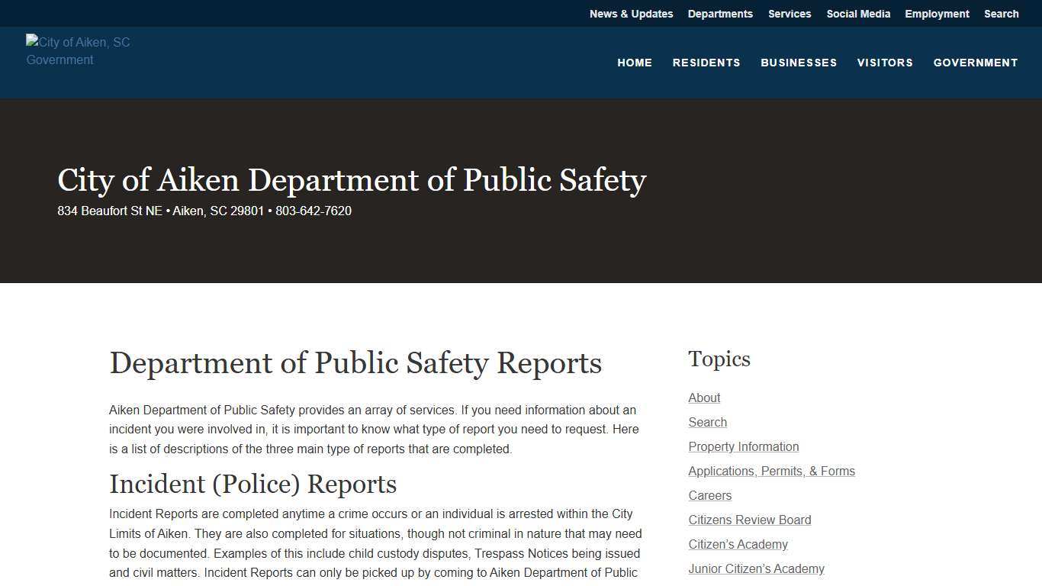The image size is (1042, 586).
Task: Click GOVERNMENT in the main navigation
Action: [x=976, y=63]
